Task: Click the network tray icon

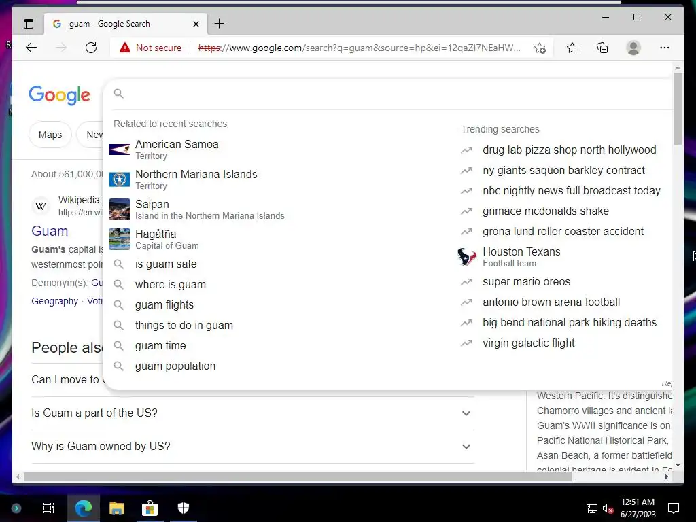Action: [x=592, y=508]
